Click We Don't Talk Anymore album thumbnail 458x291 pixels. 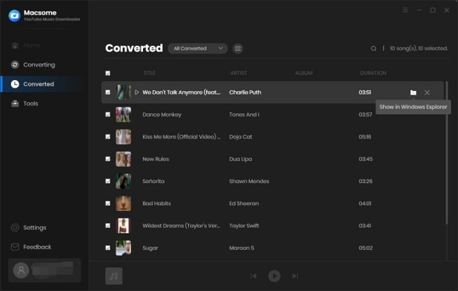(x=123, y=92)
